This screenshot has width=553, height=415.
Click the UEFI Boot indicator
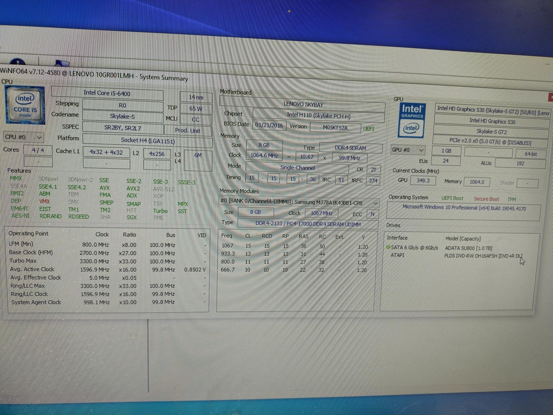[x=452, y=198]
